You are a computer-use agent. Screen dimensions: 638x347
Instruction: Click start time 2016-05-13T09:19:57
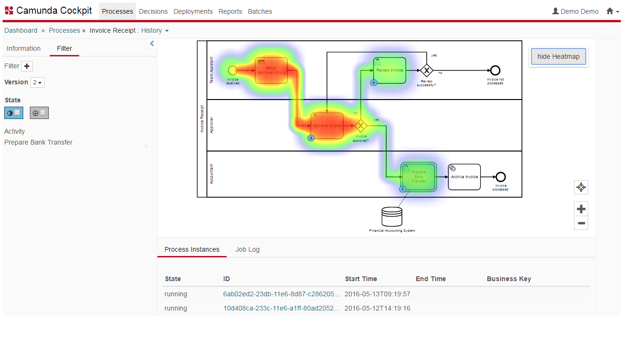coord(377,294)
